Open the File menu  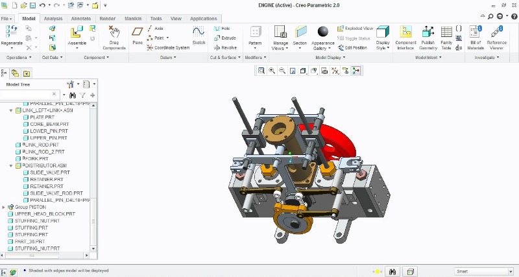[6, 19]
